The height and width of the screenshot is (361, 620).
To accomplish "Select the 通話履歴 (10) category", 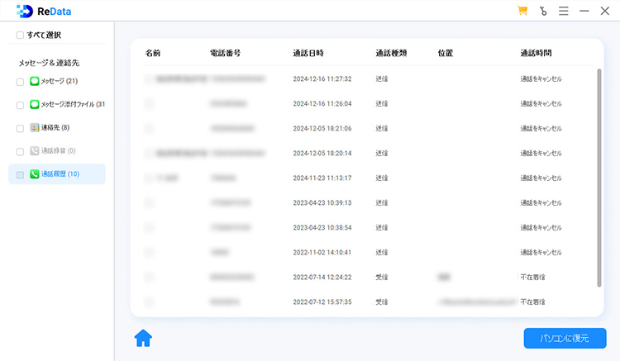I will pyautogui.click(x=57, y=174).
